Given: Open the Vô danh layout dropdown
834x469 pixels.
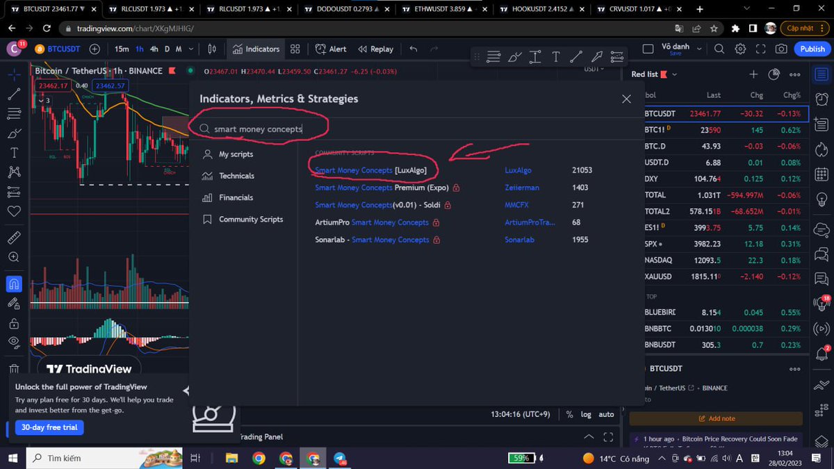Looking at the screenshot, I should pyautogui.click(x=701, y=49).
